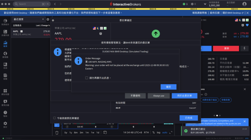Viewport: 251px width, 140px height.
Task: Select the 1m chart range
Action: point(87,133)
